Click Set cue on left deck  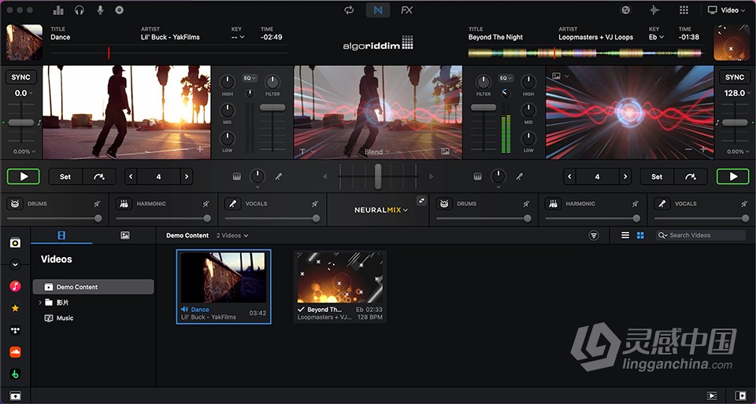coord(65,177)
